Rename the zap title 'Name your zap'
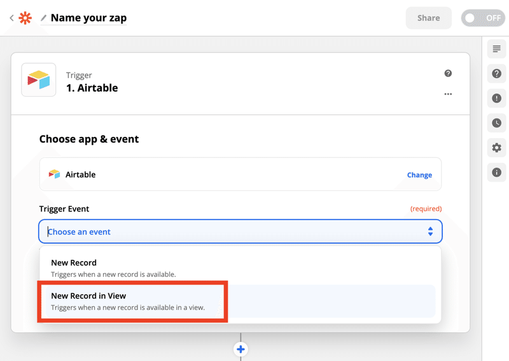 [88, 18]
